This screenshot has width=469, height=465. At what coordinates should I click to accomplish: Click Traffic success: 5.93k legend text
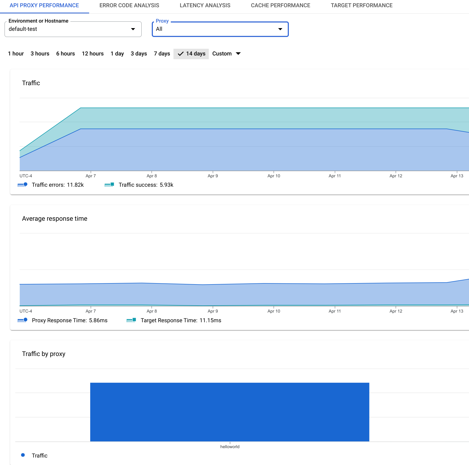146,185
